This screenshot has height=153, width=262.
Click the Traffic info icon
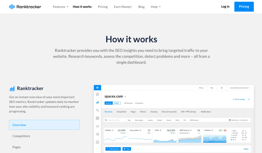pos(161,130)
